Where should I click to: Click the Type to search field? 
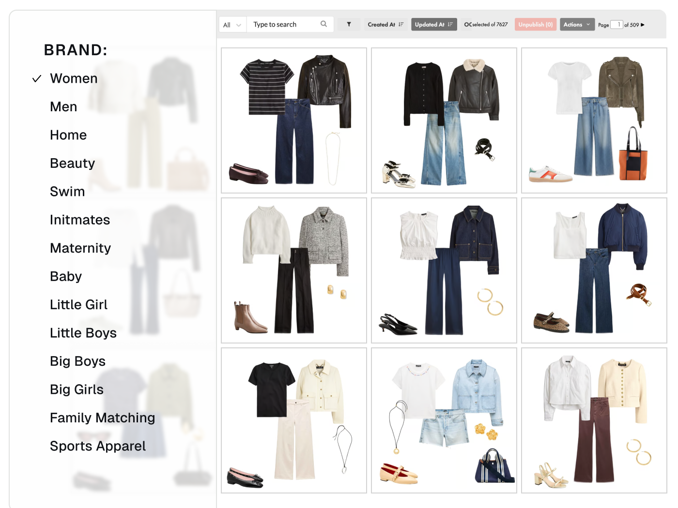(x=283, y=25)
